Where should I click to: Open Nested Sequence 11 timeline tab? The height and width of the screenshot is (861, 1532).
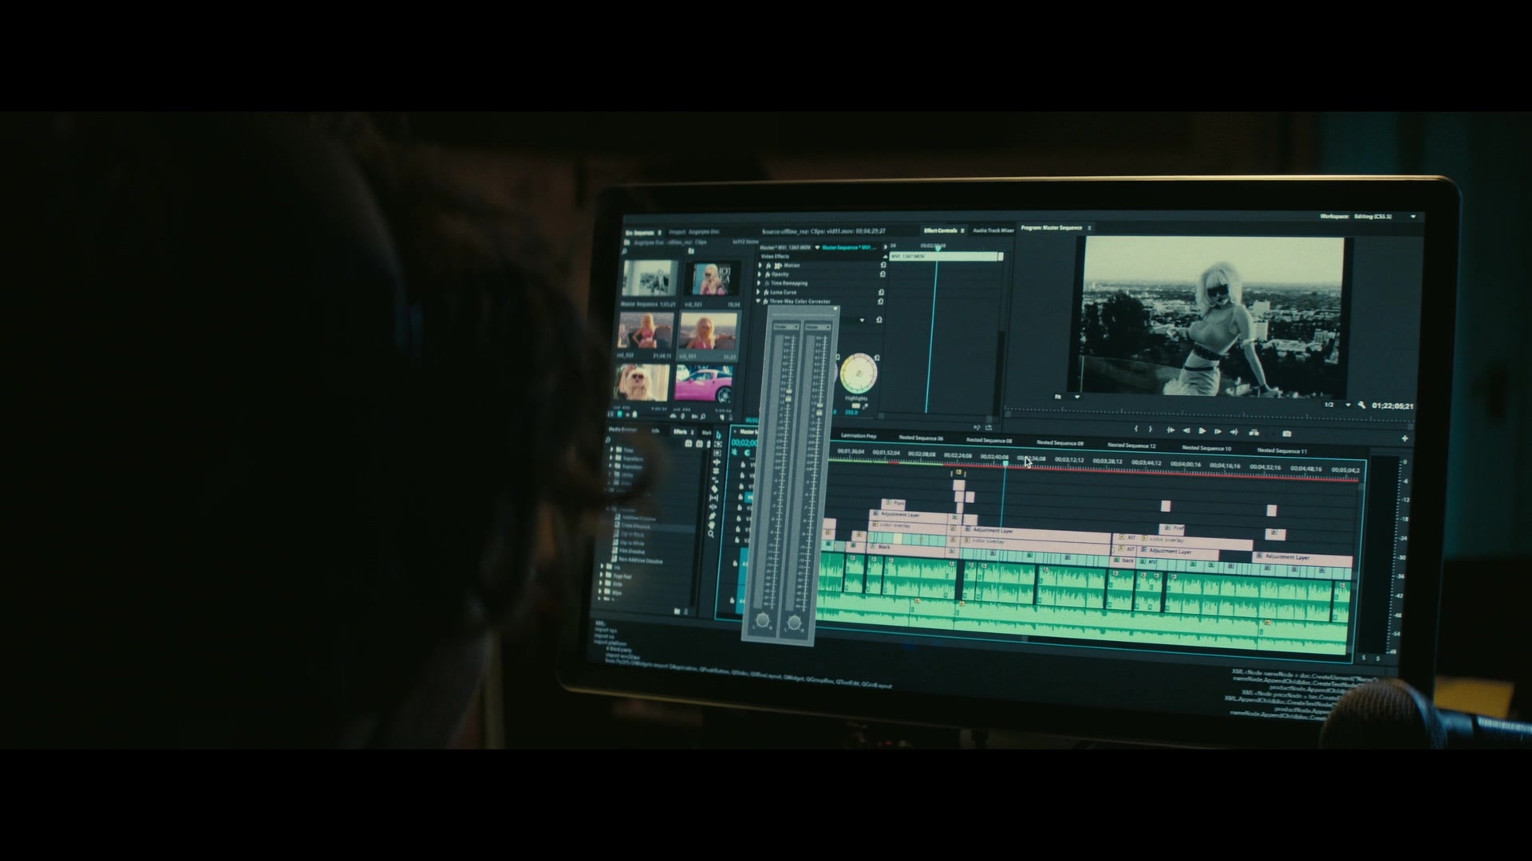point(1282,451)
